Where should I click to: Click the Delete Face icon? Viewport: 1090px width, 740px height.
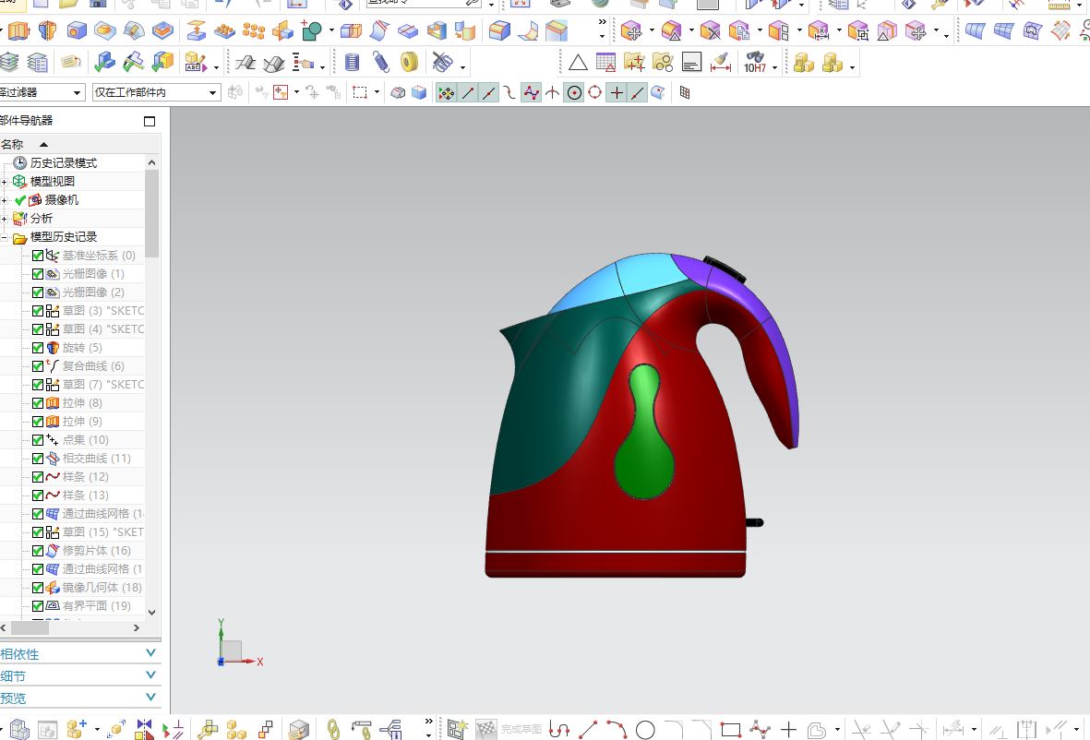point(710,31)
